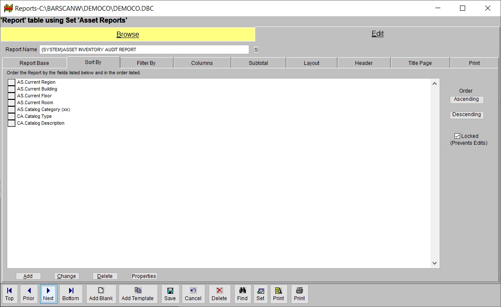Create a report with the Add Blank icon
The height and width of the screenshot is (307, 501).
pos(101,294)
